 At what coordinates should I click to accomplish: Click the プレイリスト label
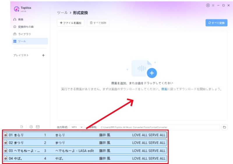point(21,55)
